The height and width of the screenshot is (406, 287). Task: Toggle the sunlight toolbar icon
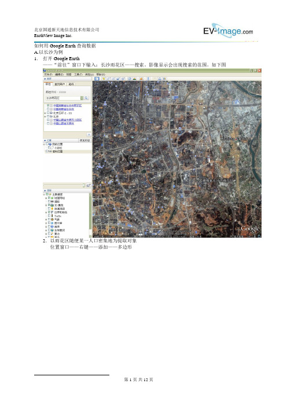click(x=135, y=79)
